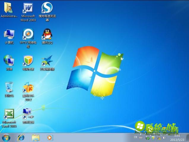Open the network status tray icon
Screen dimensions: 189x142
(x=159, y=138)
